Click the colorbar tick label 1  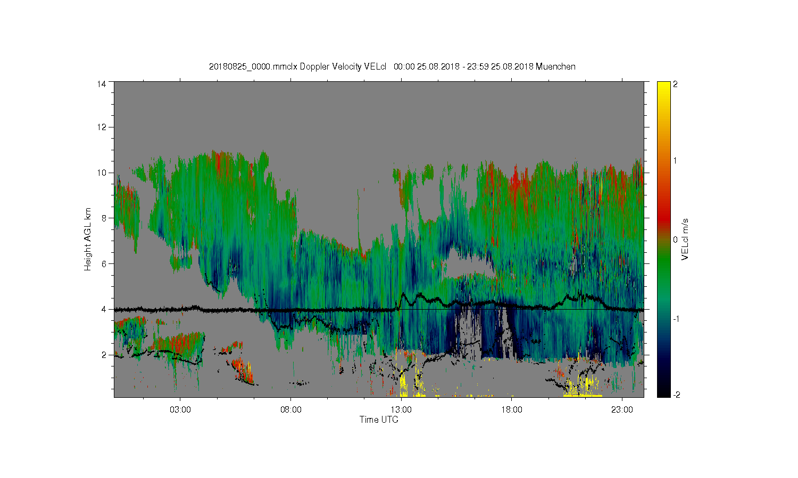point(676,160)
